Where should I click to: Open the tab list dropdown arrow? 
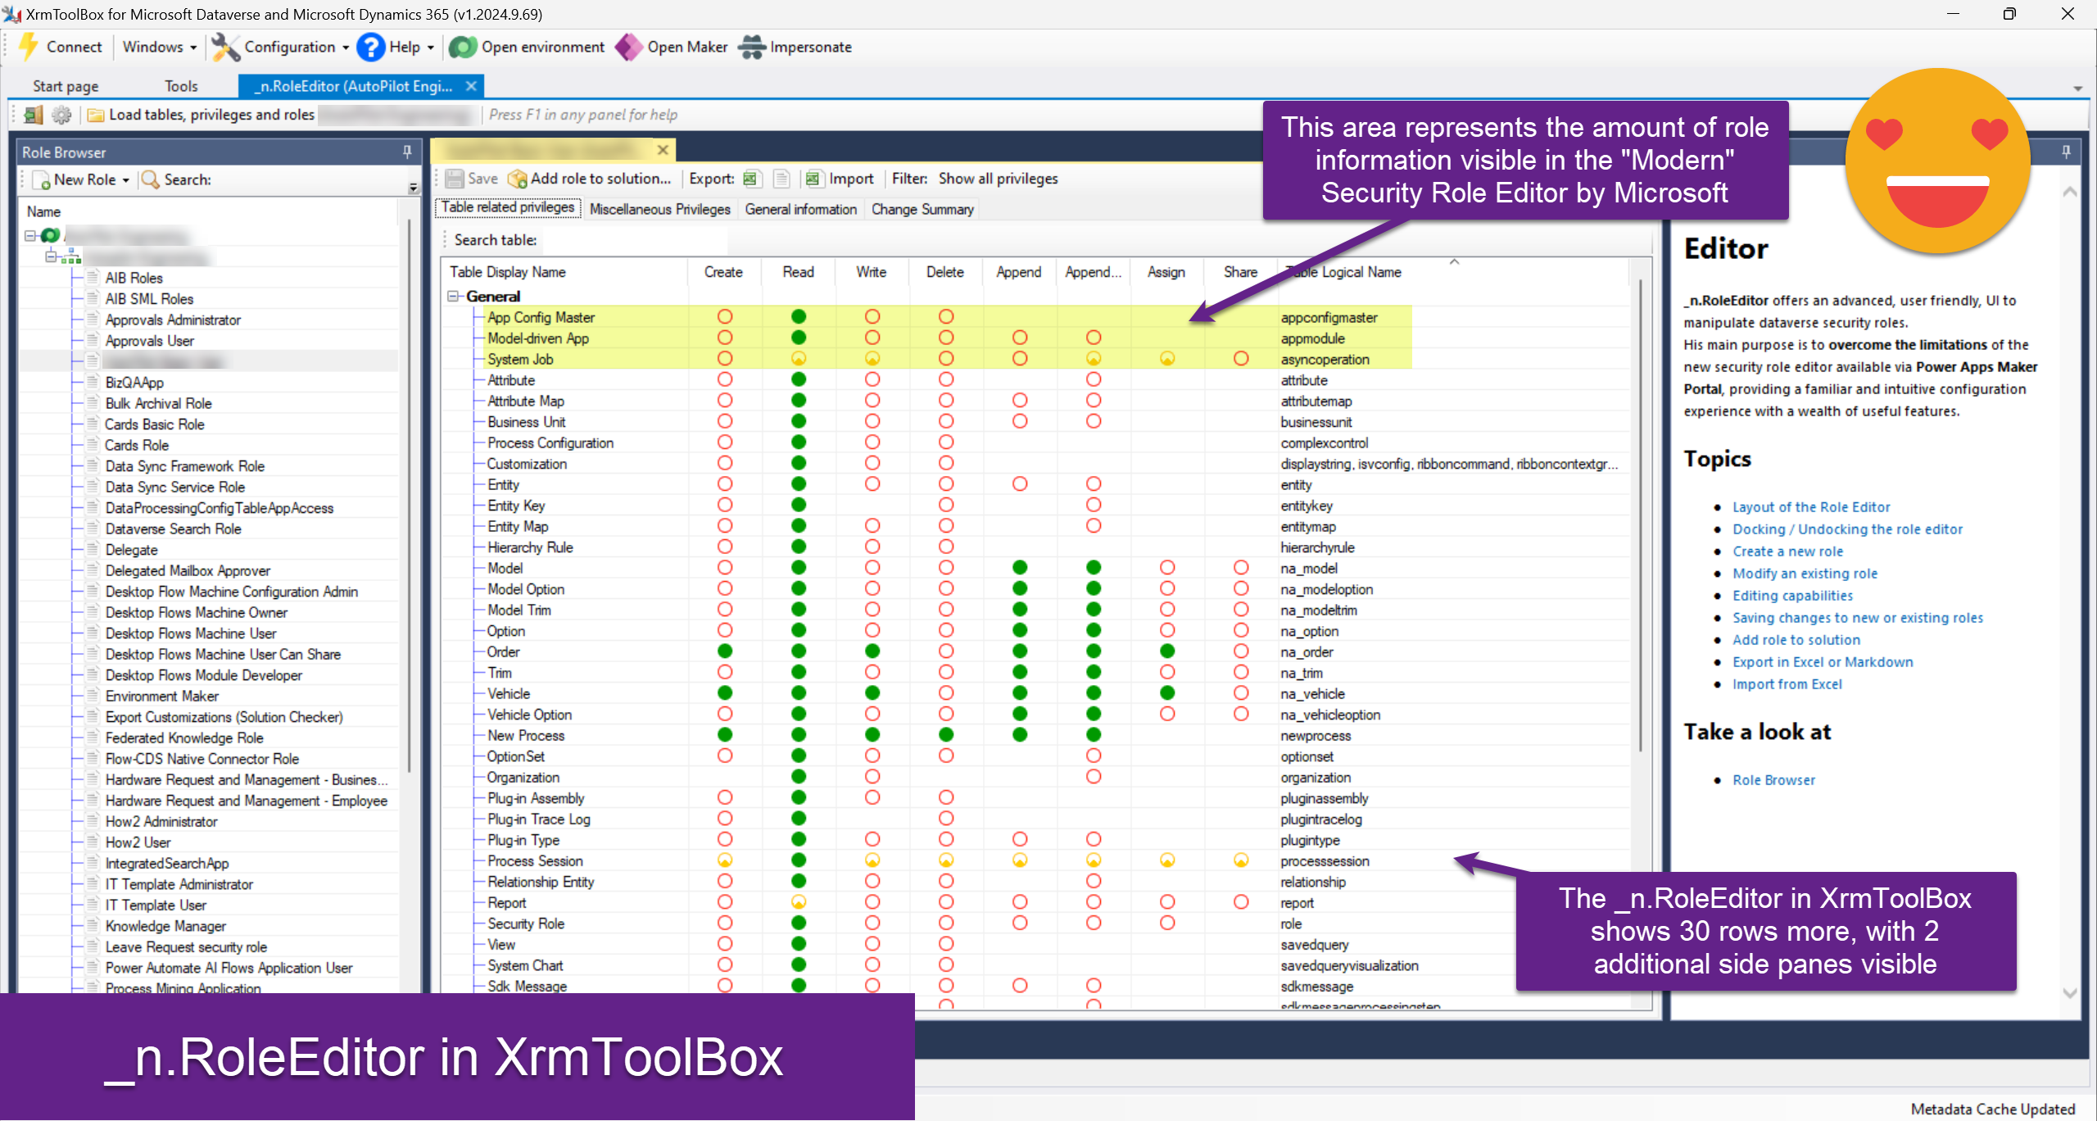click(2078, 88)
